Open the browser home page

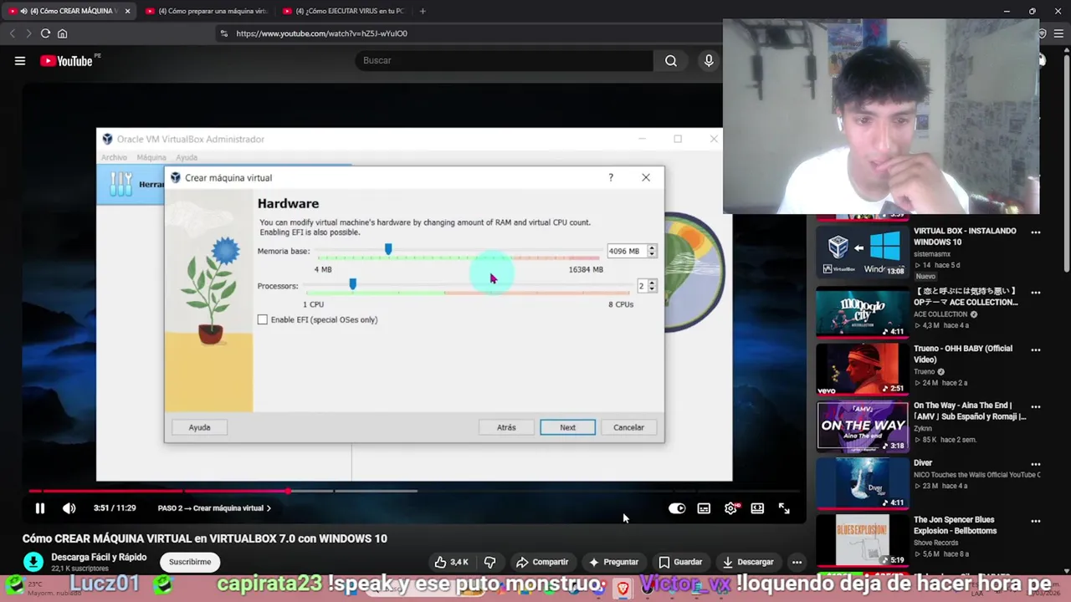[62, 33]
